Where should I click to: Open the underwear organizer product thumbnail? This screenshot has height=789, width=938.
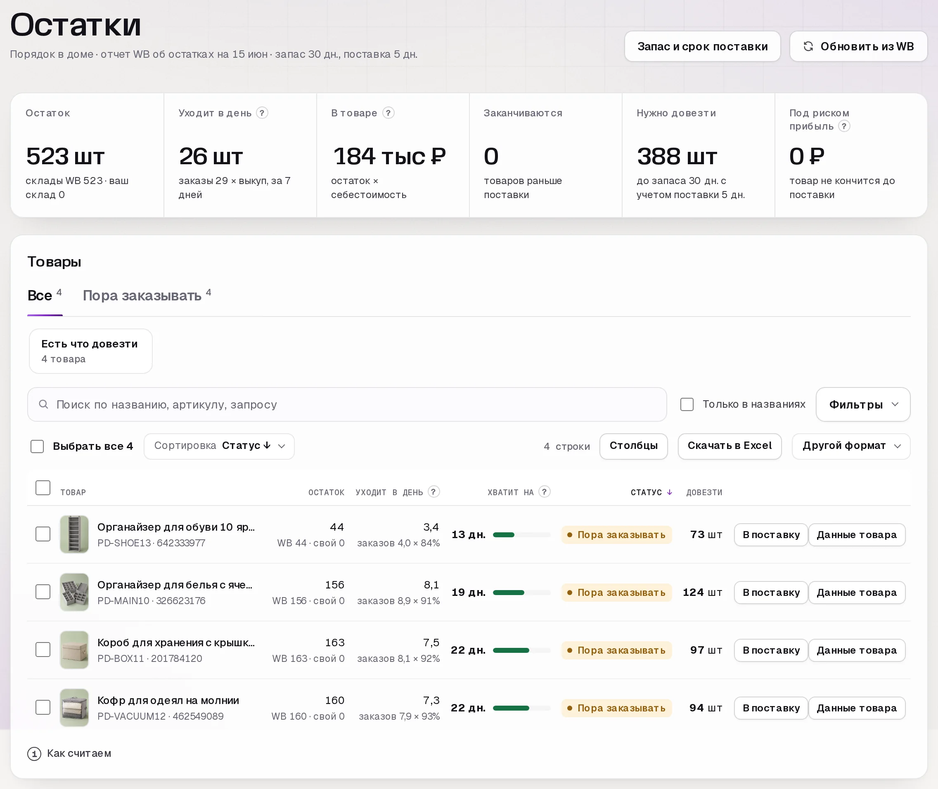74,592
